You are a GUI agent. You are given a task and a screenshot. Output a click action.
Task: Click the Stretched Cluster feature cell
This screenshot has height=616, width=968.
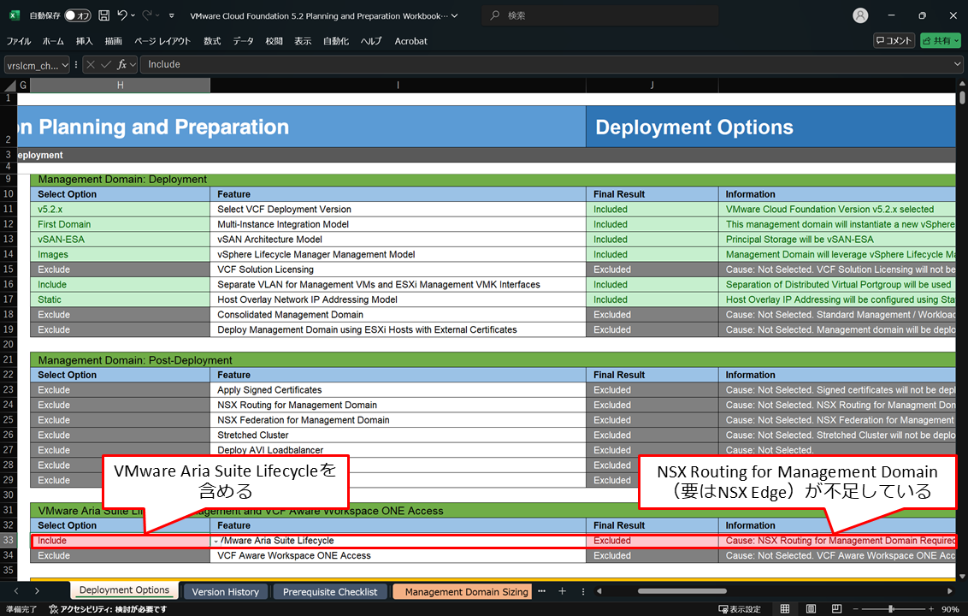tap(398, 435)
